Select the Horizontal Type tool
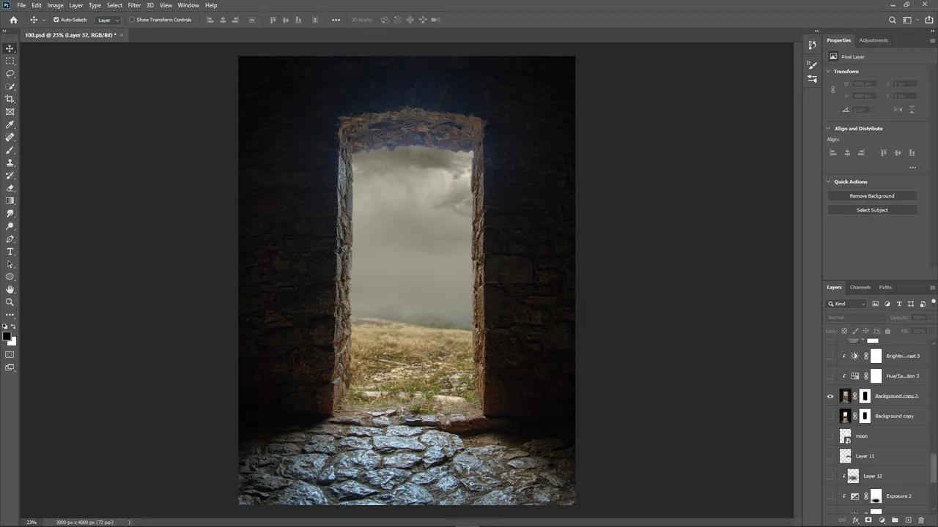 (x=10, y=251)
